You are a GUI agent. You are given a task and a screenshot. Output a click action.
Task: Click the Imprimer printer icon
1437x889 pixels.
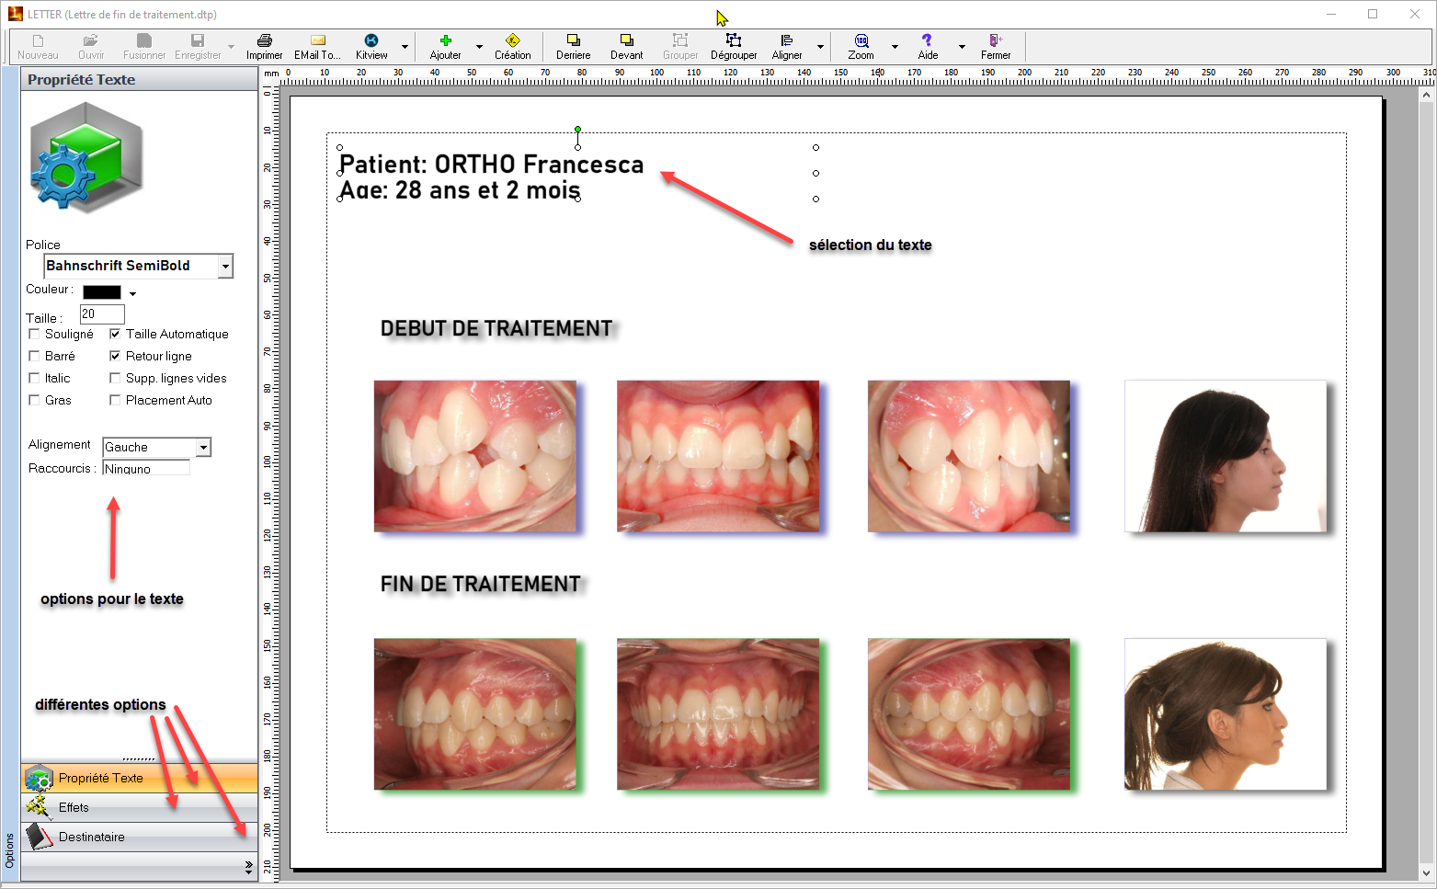(x=264, y=40)
